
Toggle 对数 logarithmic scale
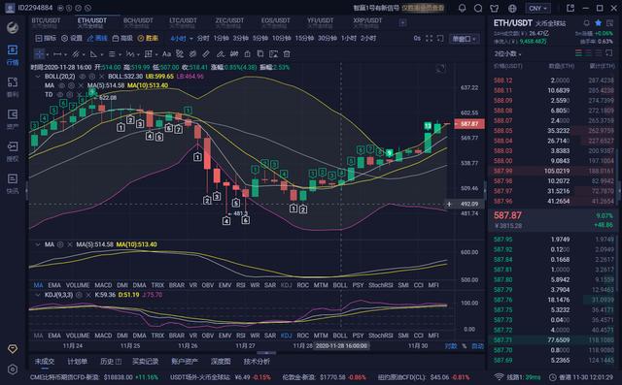point(451,346)
